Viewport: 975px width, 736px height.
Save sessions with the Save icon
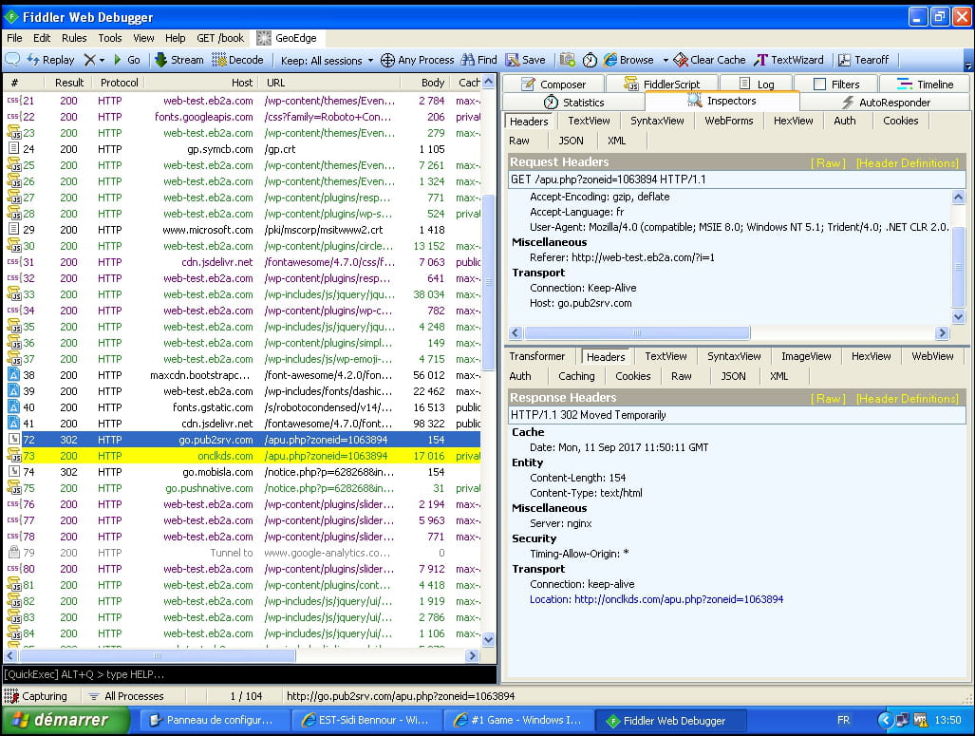point(525,60)
